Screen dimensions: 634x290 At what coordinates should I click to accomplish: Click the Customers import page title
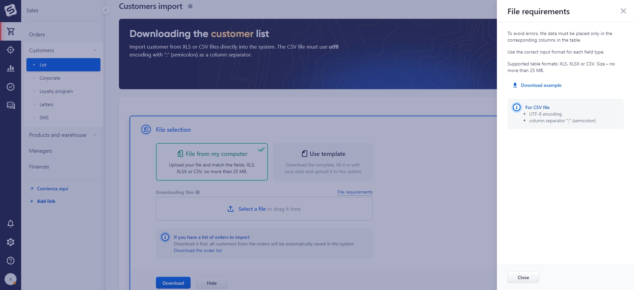tap(151, 6)
